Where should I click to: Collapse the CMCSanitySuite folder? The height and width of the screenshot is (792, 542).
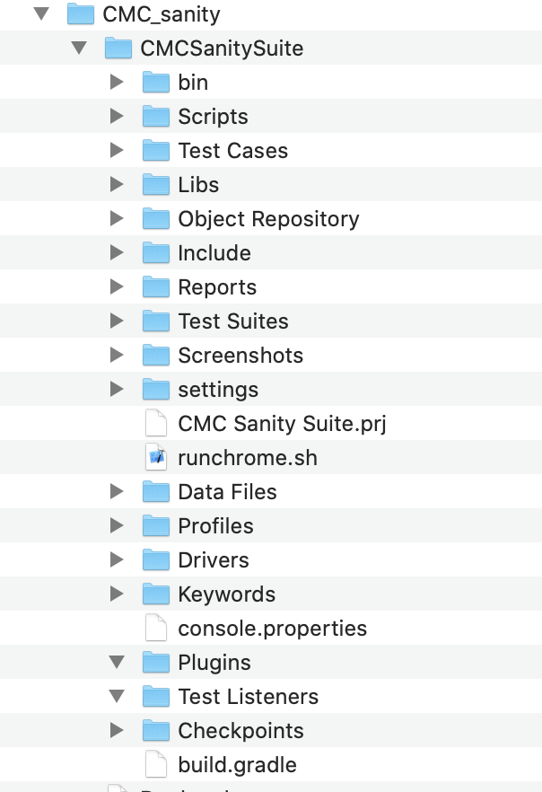[79, 48]
